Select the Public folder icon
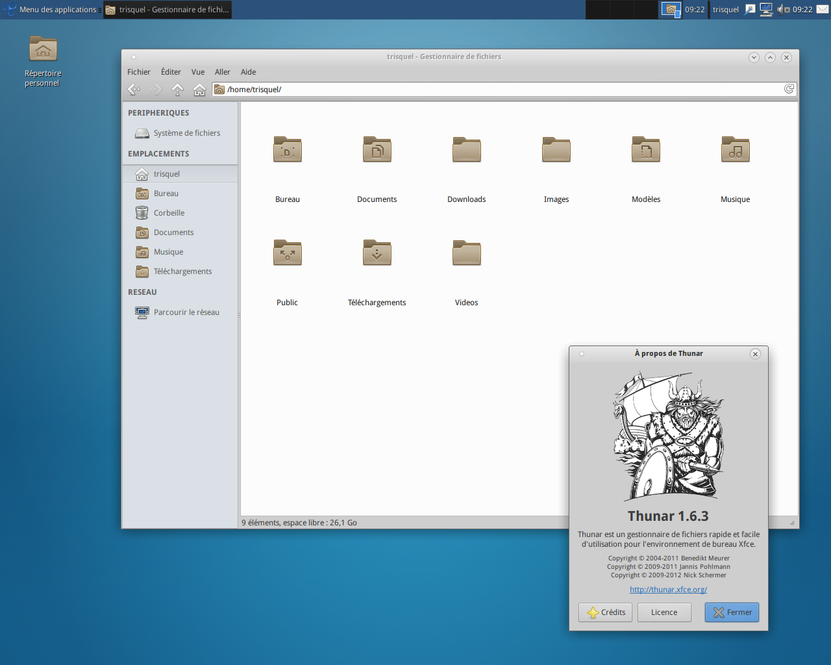The image size is (831, 665). (287, 253)
